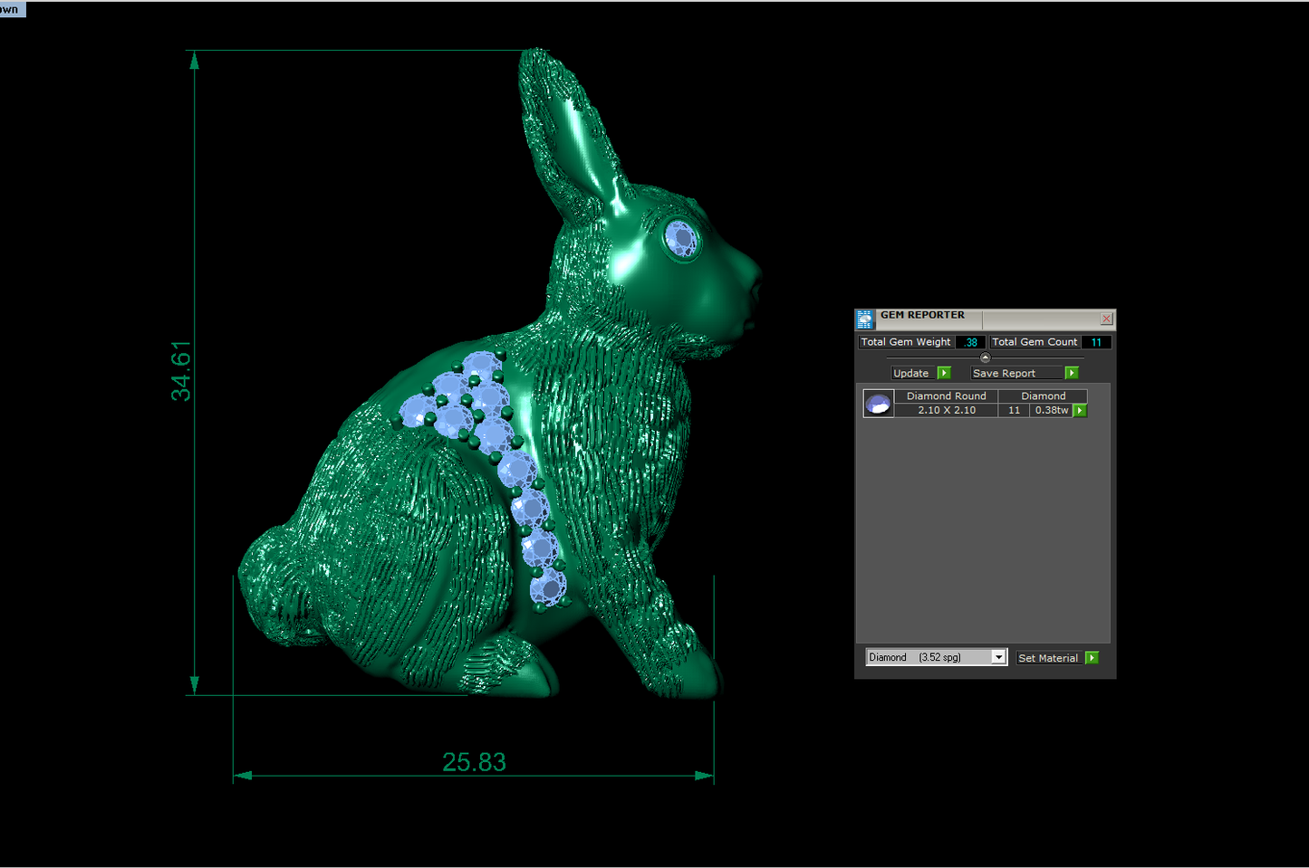Select the gem in the rabbit's eye
This screenshot has height=868, width=1309.
(680, 239)
